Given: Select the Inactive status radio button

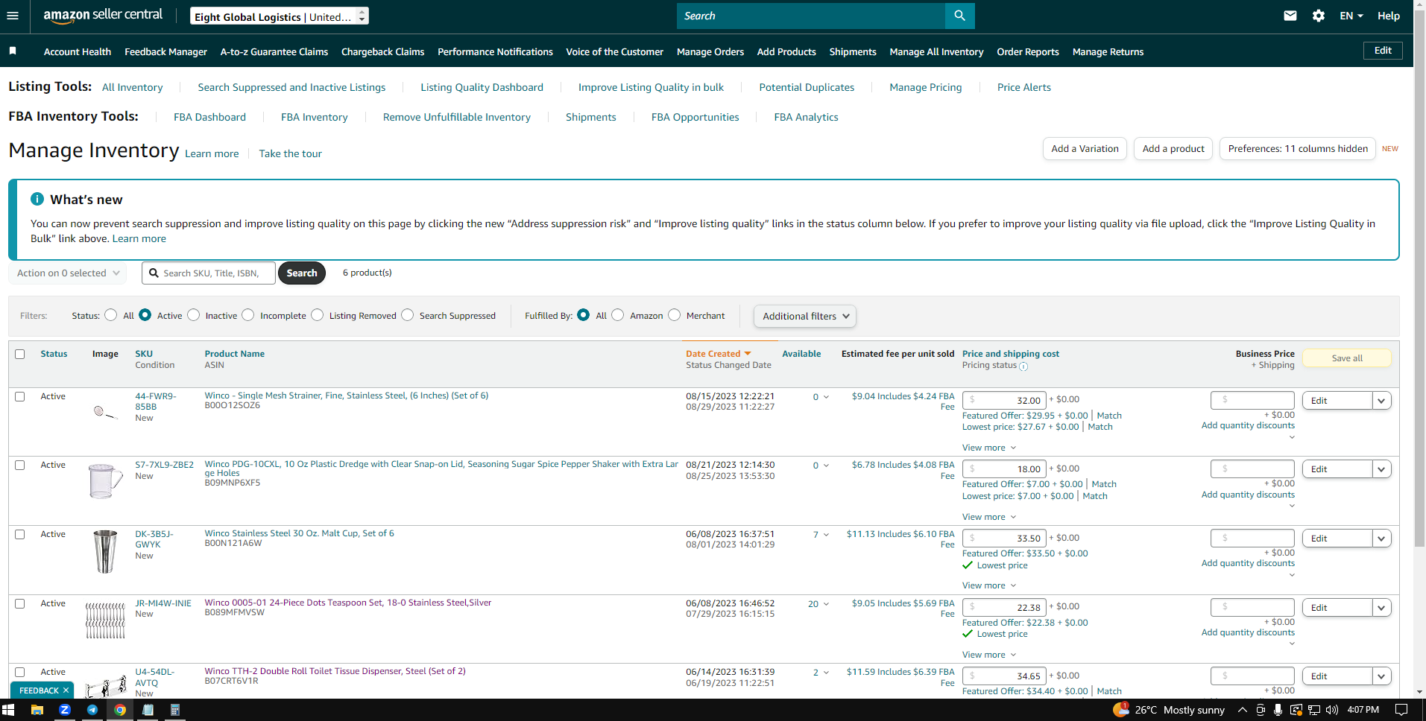Looking at the screenshot, I should (194, 315).
